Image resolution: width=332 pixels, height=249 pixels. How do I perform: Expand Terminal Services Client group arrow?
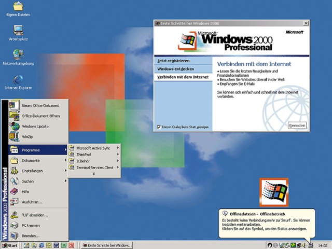118,167
